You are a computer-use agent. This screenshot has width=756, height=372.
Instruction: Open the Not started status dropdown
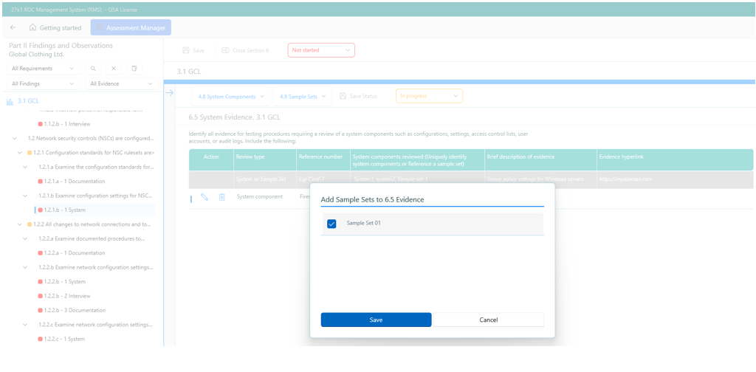point(321,50)
